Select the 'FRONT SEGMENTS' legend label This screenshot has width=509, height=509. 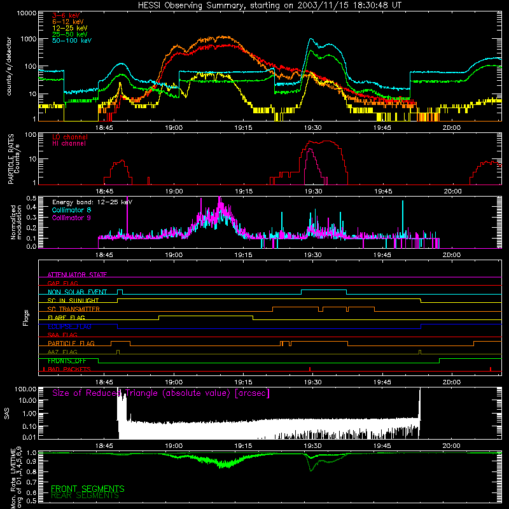click(x=88, y=489)
